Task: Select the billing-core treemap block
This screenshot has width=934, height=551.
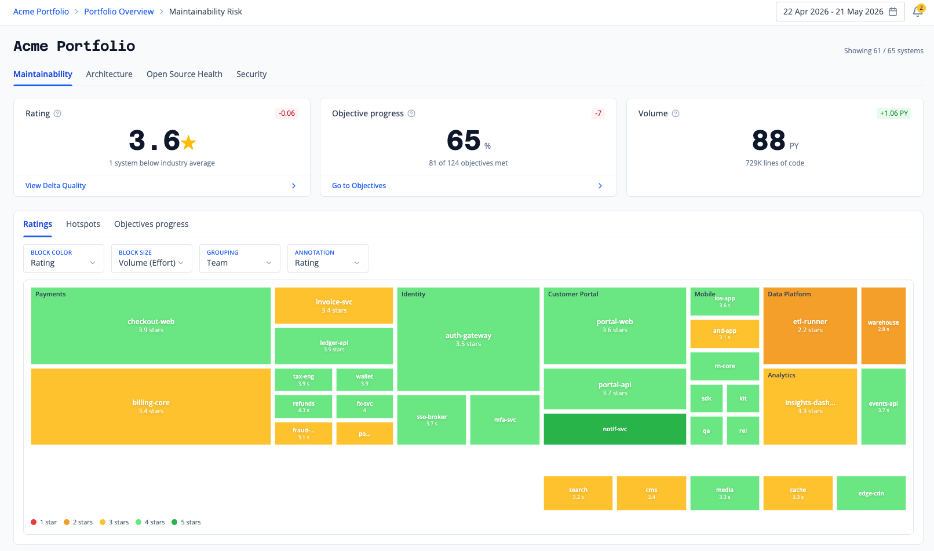Action: pyautogui.click(x=151, y=407)
